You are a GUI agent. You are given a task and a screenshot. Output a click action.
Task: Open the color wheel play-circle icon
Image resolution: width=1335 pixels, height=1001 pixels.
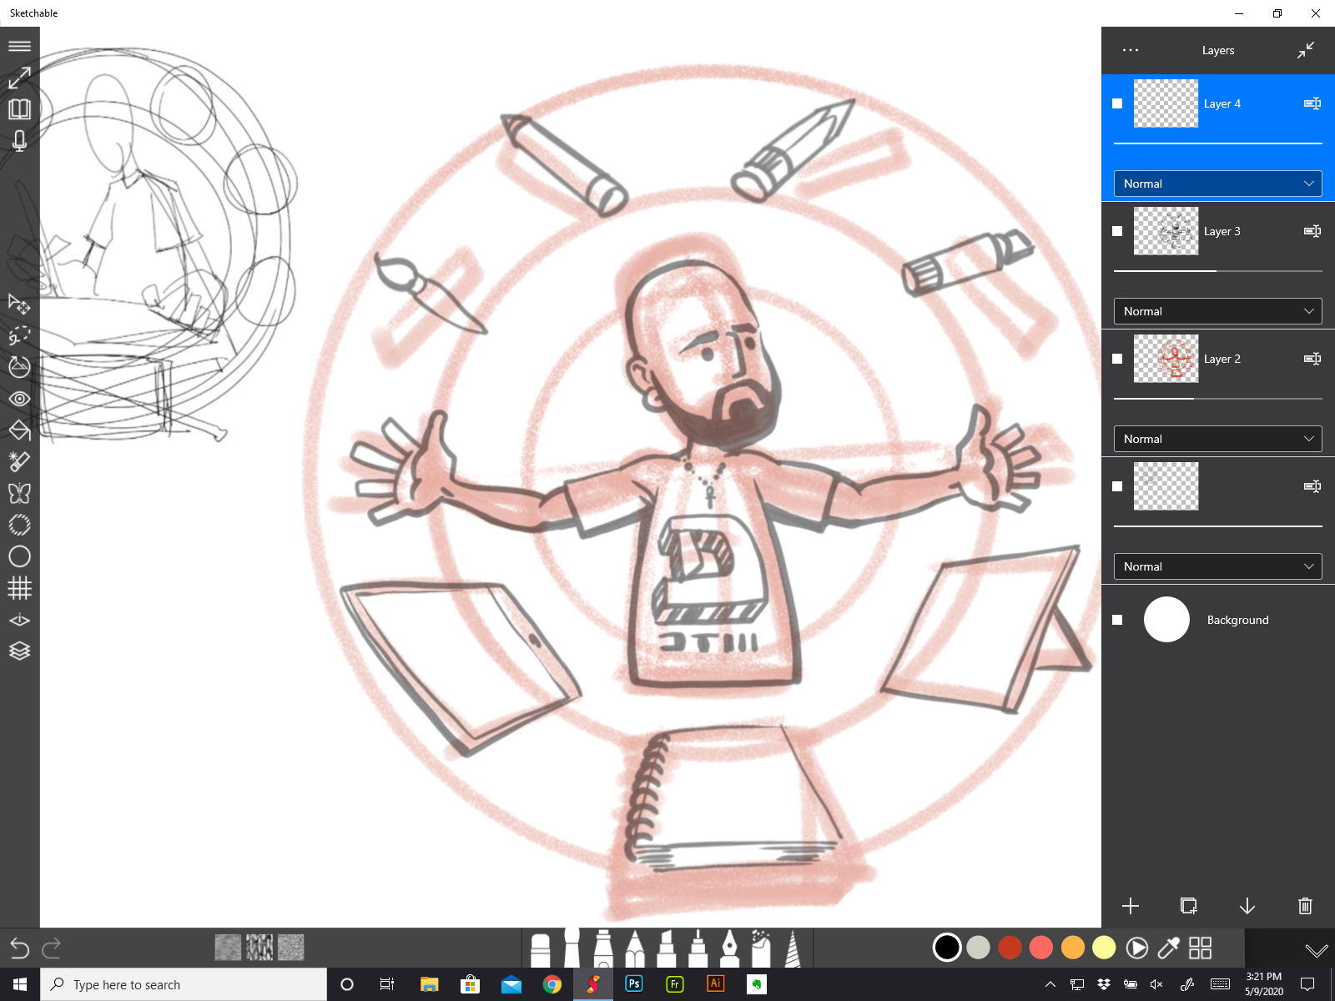1136,948
